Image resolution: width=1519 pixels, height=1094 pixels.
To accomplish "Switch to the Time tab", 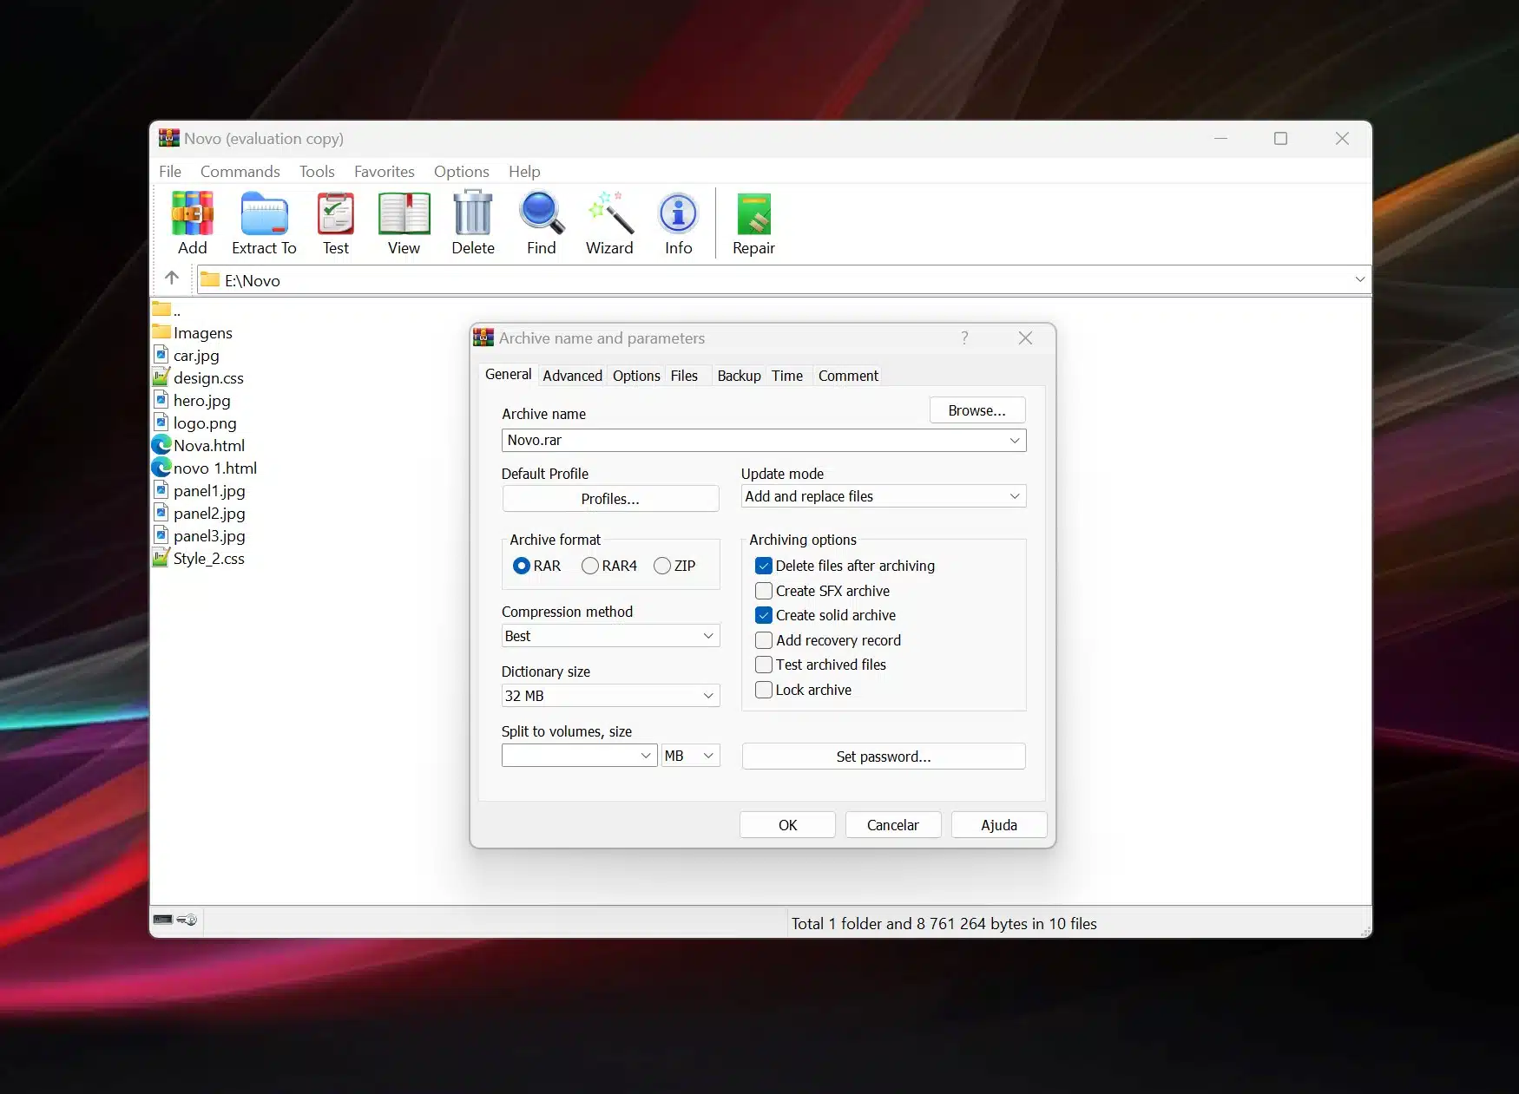I will 787,376.
